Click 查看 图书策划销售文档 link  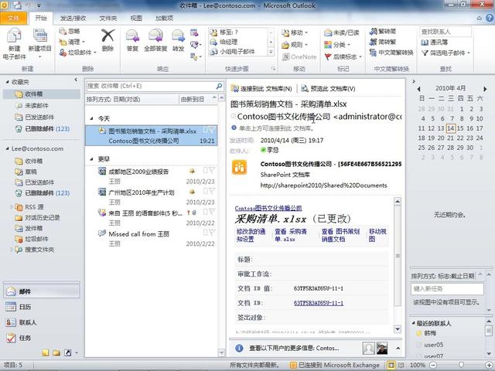pos(340,235)
